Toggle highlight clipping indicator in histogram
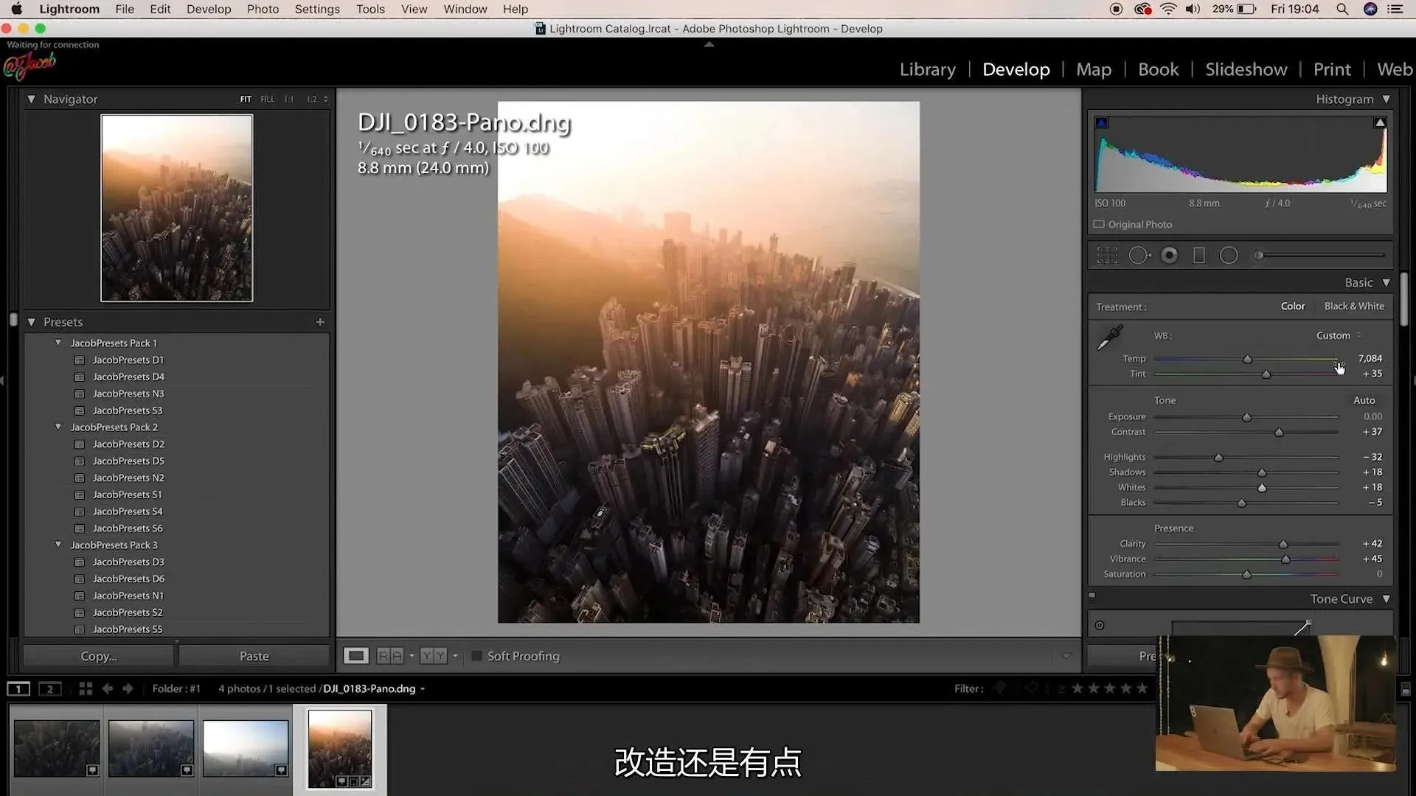The width and height of the screenshot is (1416, 796). click(x=1380, y=123)
